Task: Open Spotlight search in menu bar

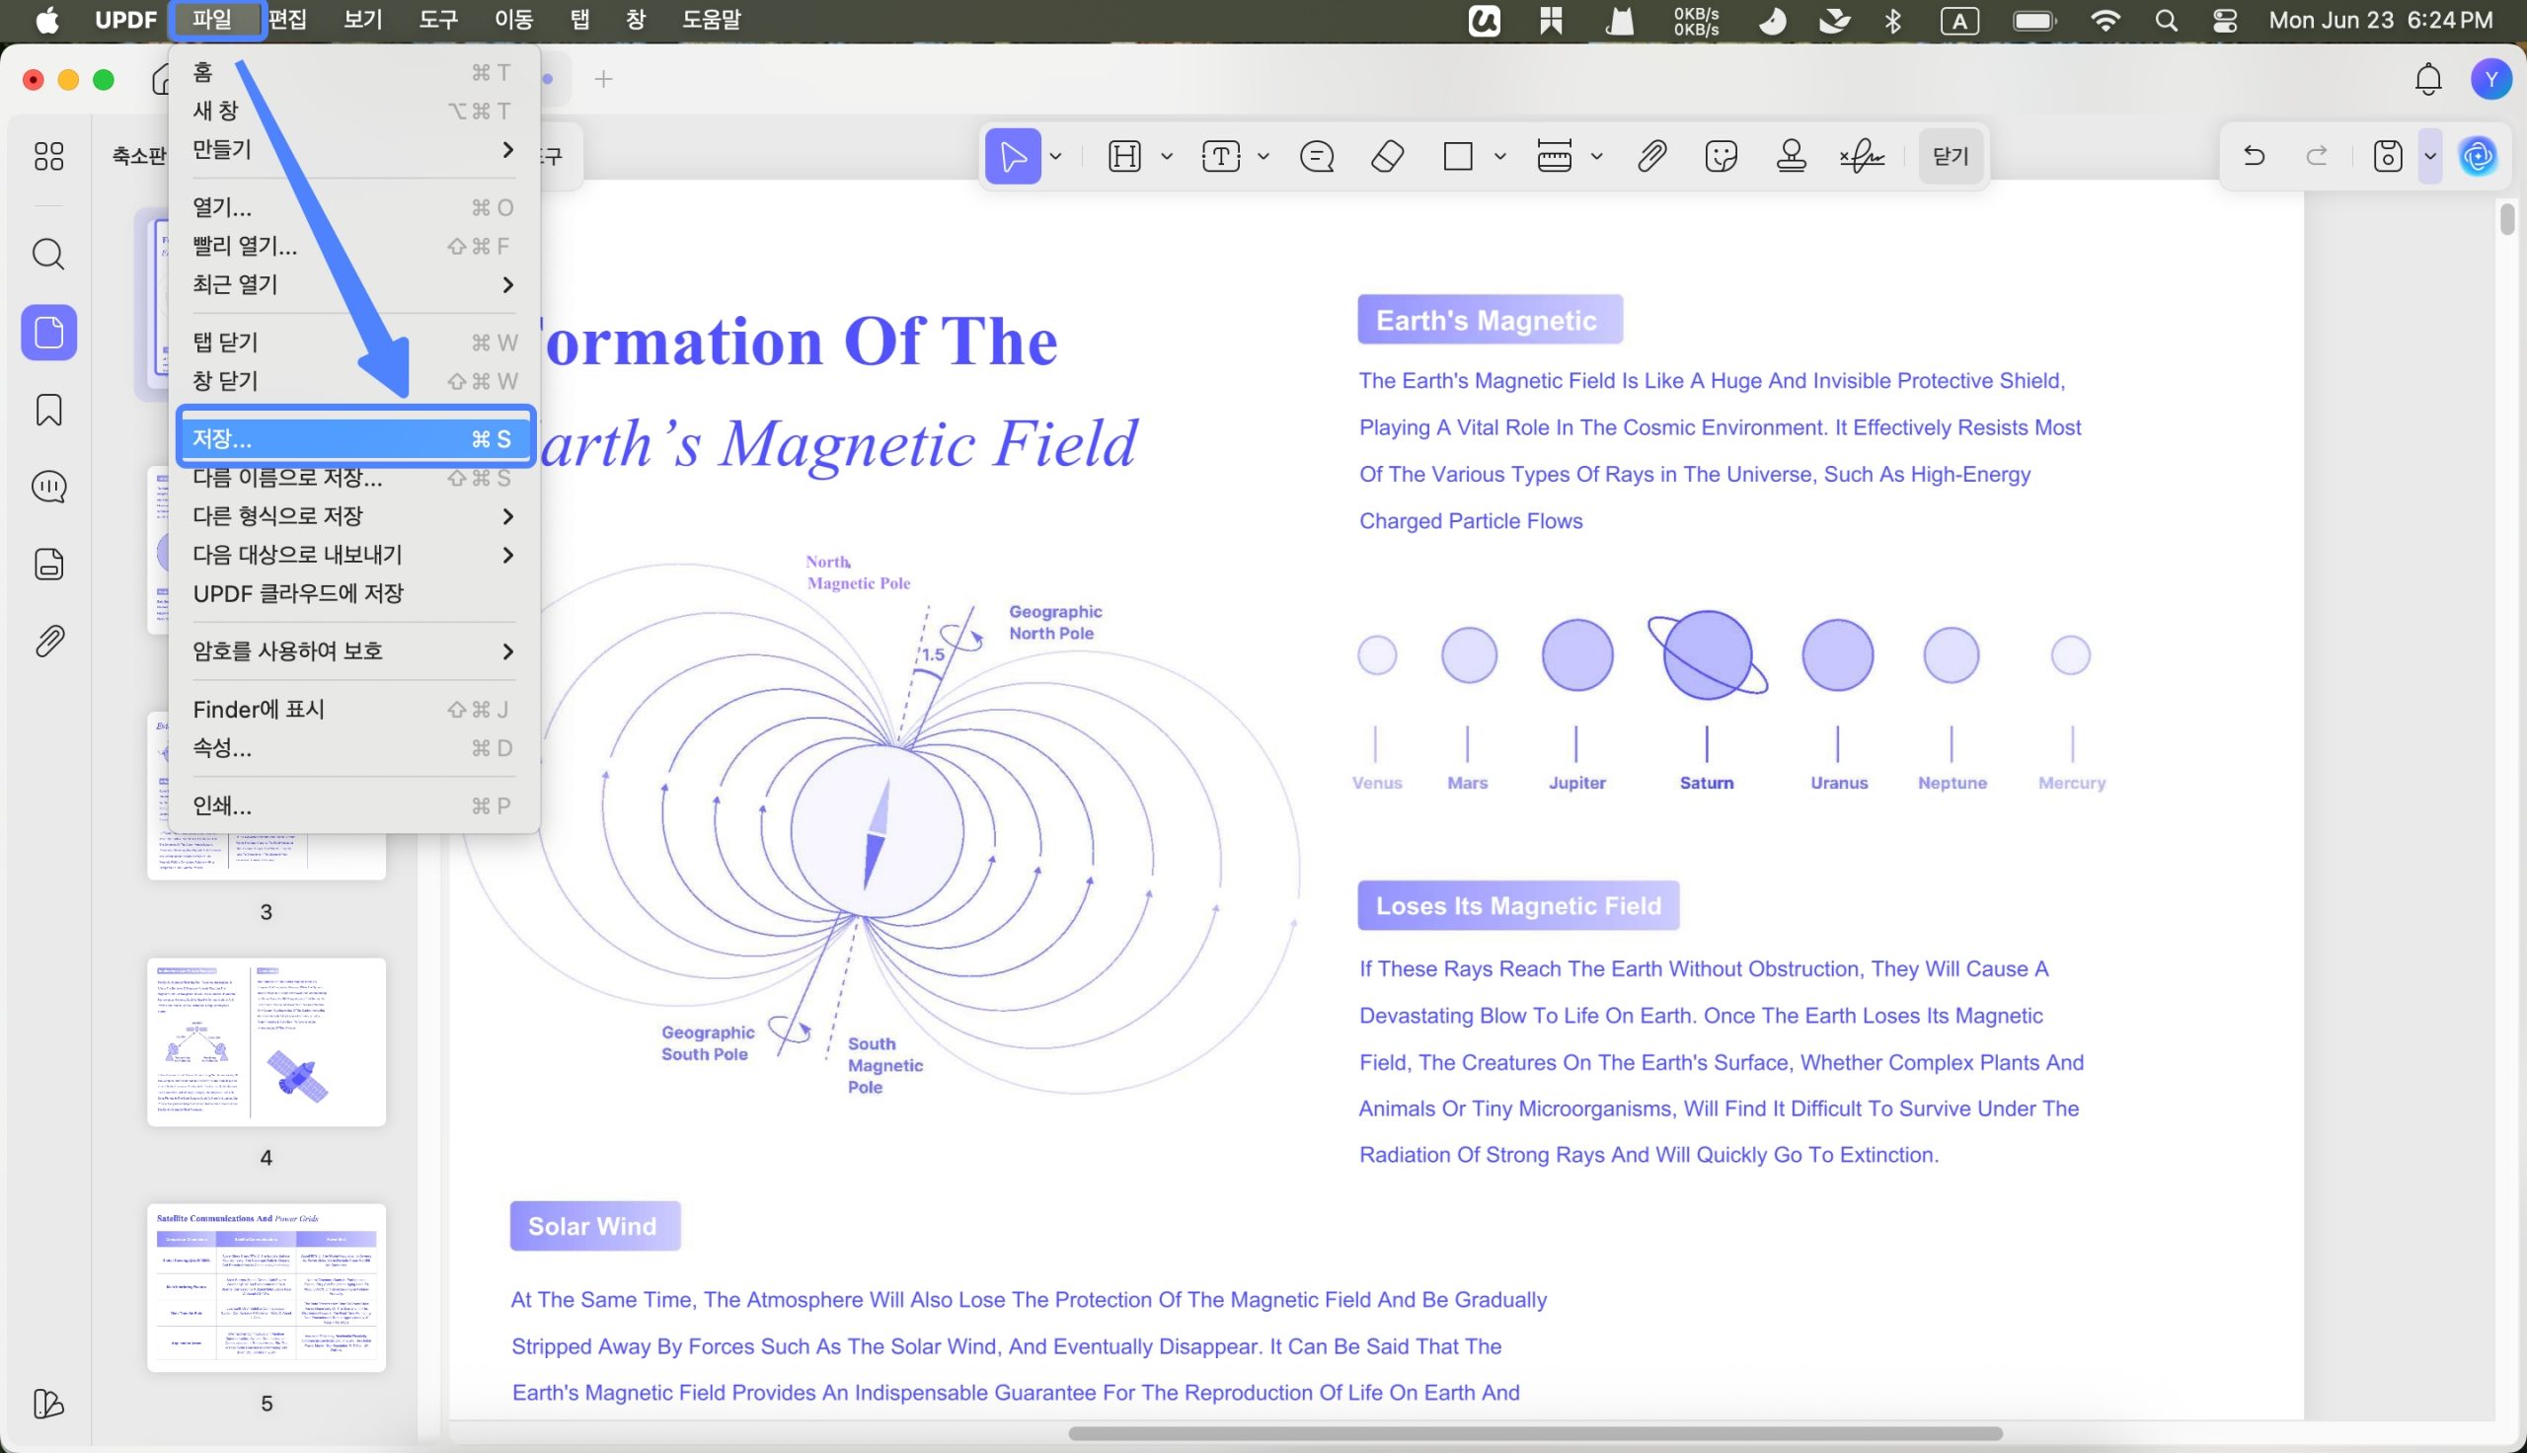Action: (2165, 20)
